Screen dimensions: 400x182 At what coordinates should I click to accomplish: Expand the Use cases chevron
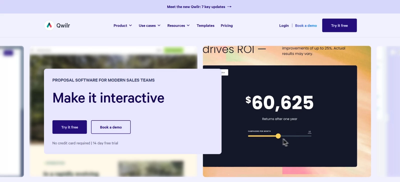click(159, 25)
